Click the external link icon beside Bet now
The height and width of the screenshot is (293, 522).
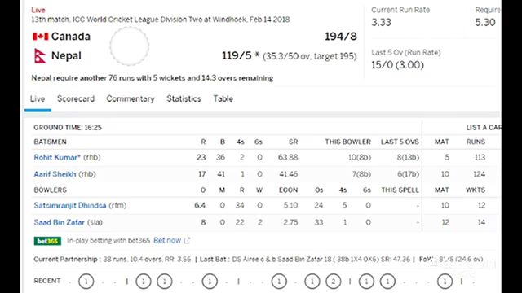point(187,240)
